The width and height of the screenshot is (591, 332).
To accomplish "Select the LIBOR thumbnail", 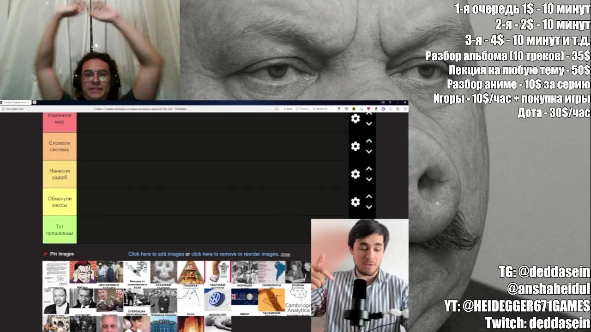I will [x=245, y=301].
